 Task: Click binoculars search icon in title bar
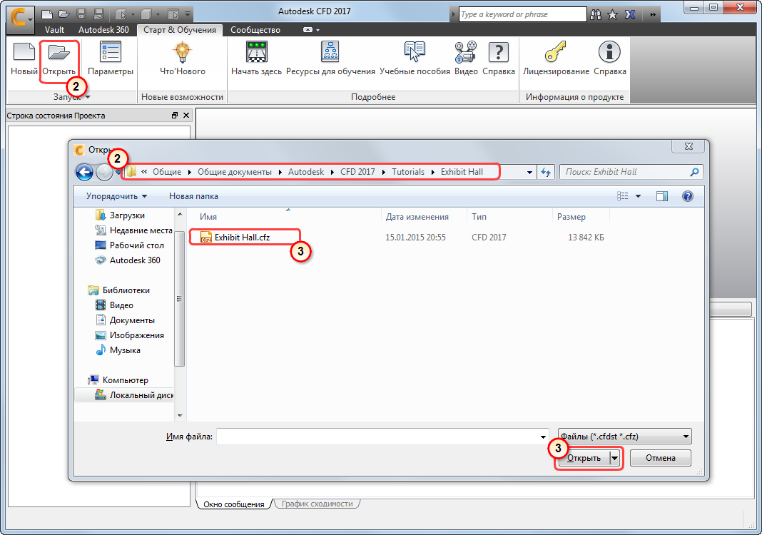[x=596, y=14]
